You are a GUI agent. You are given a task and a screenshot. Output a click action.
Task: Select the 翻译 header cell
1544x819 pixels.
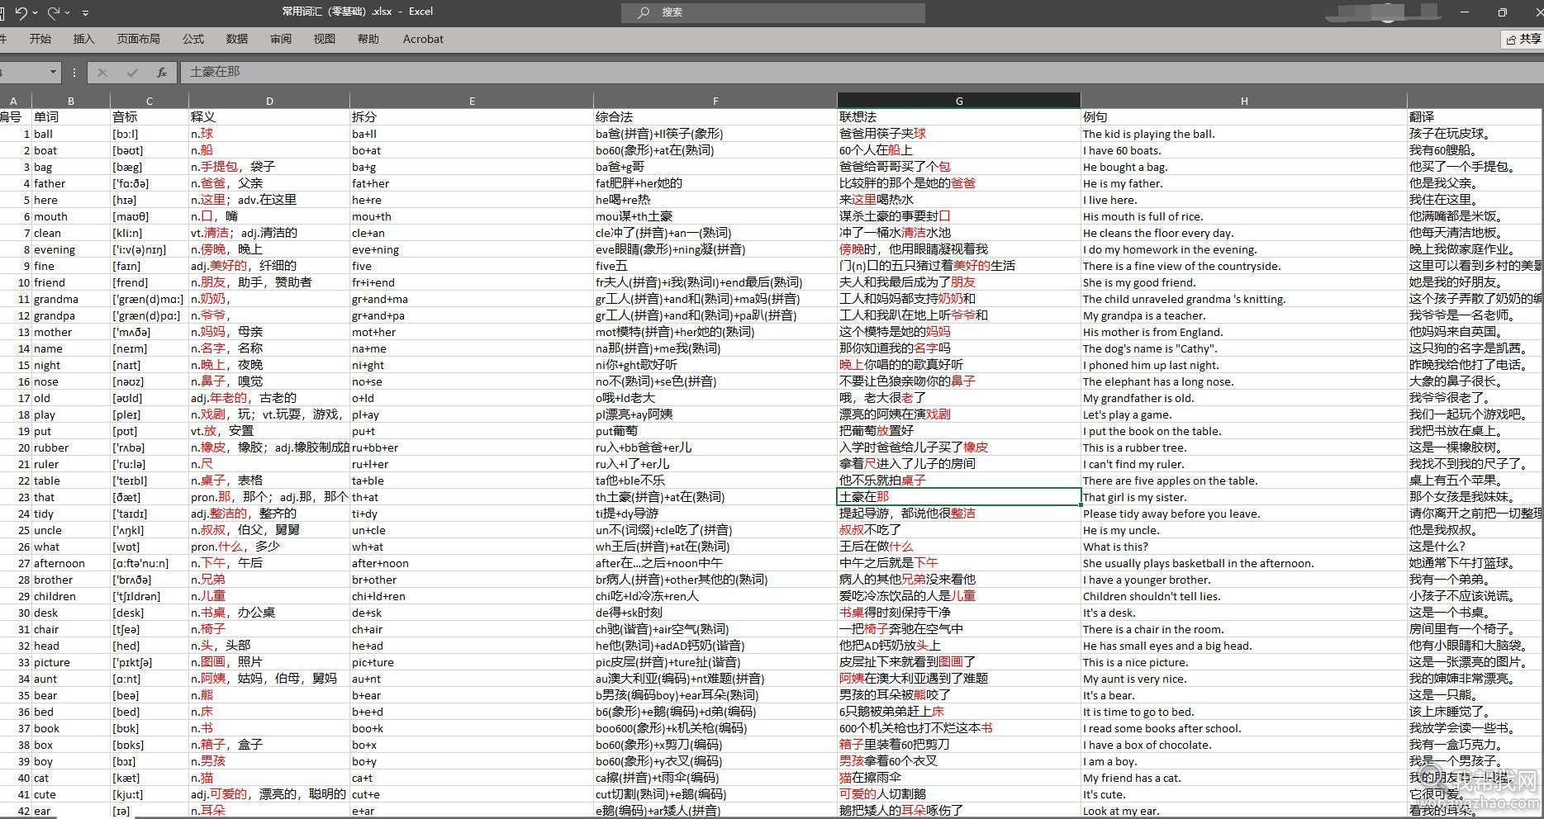tap(1475, 117)
